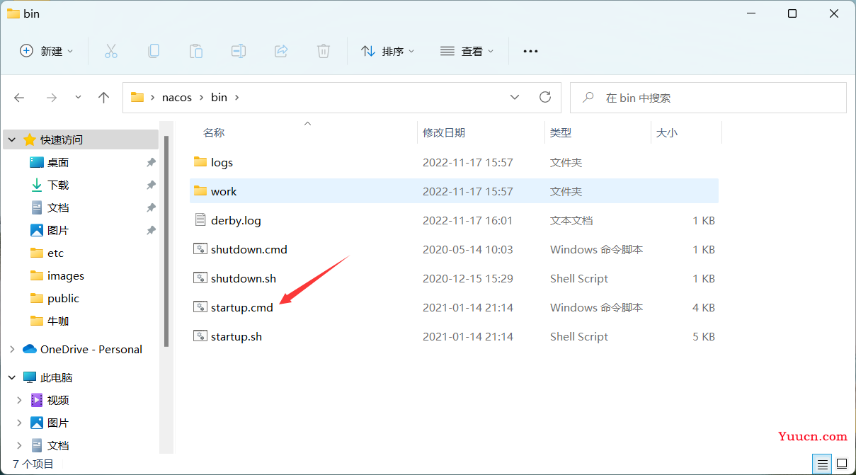This screenshot has width=856, height=475.
Task: Open the 查看 (View) dropdown
Action: [467, 51]
